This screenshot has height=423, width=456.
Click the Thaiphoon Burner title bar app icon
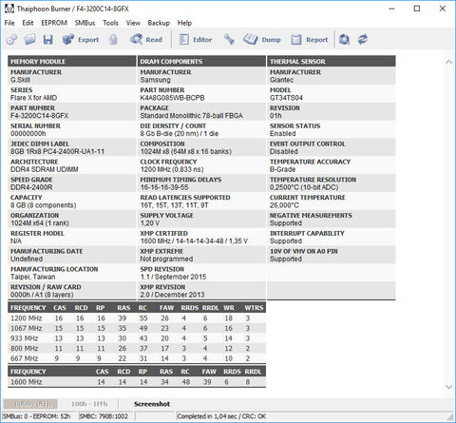tap(9, 9)
